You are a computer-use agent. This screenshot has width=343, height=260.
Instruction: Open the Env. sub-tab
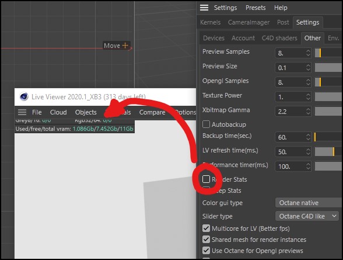coord(334,38)
